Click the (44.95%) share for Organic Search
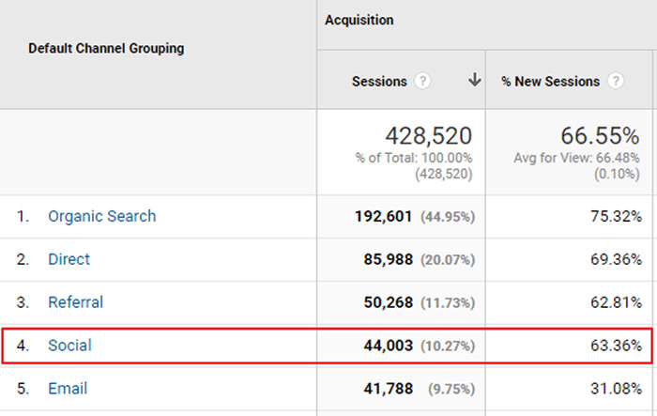 point(448,217)
